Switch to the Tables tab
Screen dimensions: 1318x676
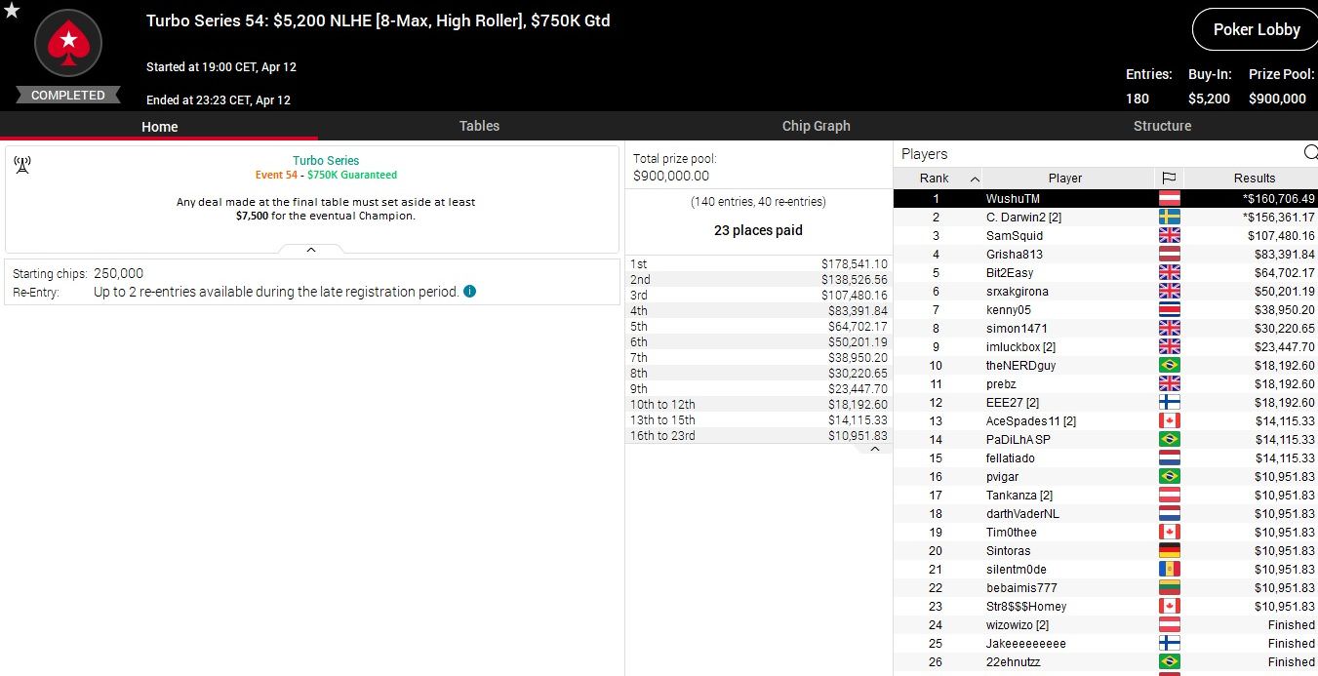(479, 126)
